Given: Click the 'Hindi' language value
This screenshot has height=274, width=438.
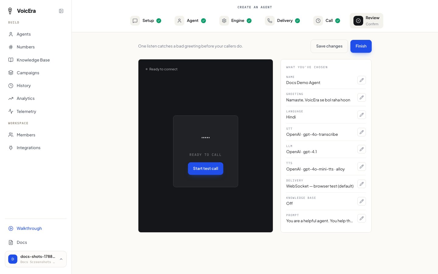Looking at the screenshot, I should click(291, 117).
